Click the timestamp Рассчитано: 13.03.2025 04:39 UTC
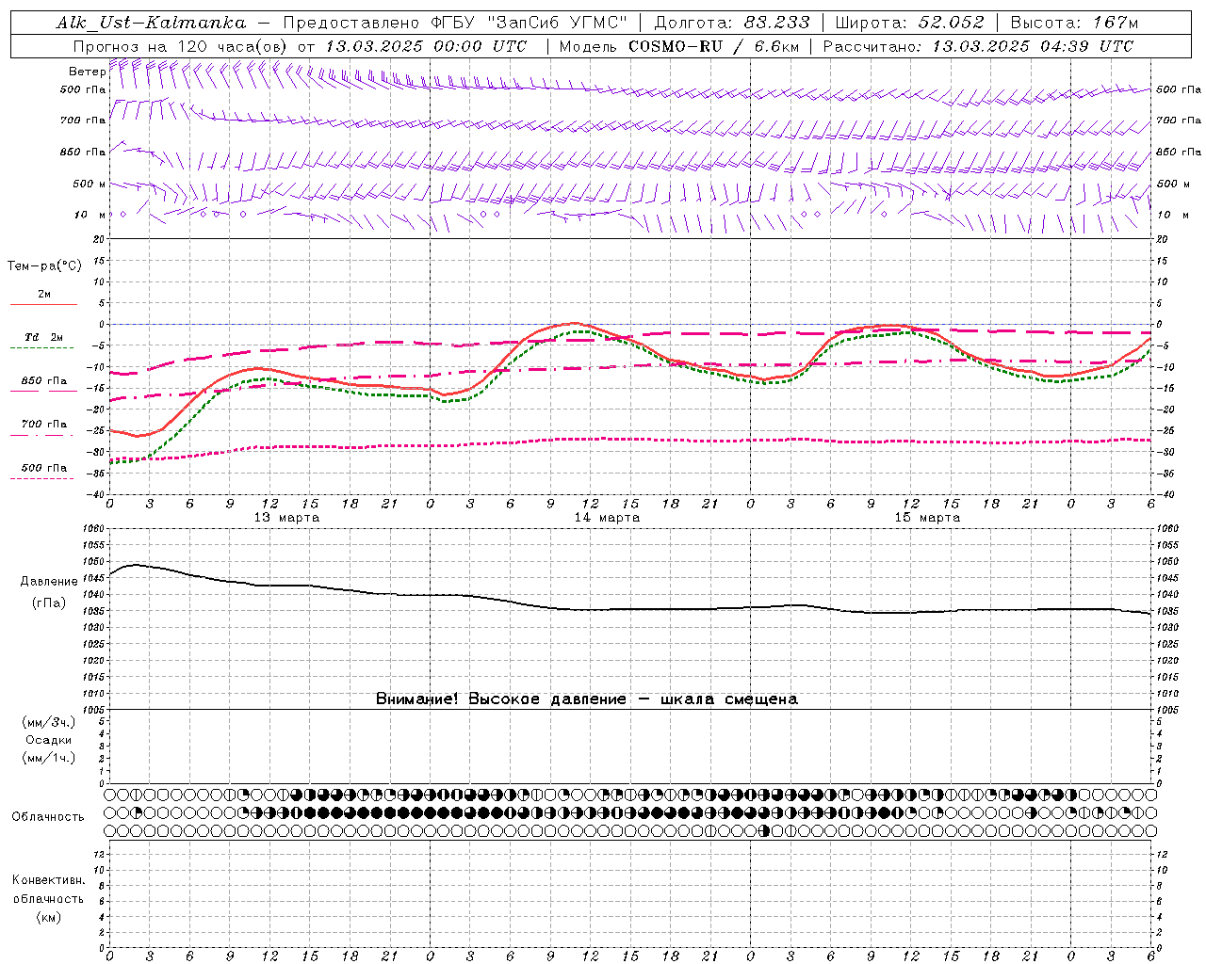 978,46
